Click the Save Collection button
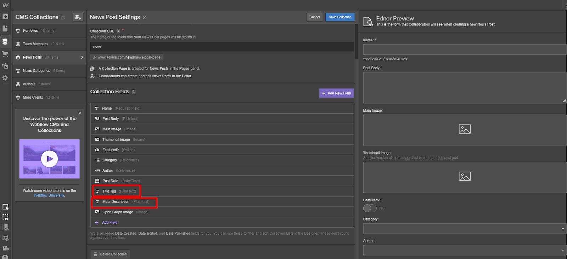The height and width of the screenshot is (259, 567). (x=340, y=17)
